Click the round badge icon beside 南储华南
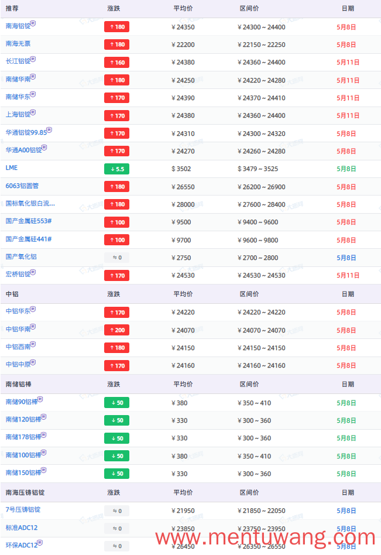This screenshot has height=555, width=381. click(33, 77)
